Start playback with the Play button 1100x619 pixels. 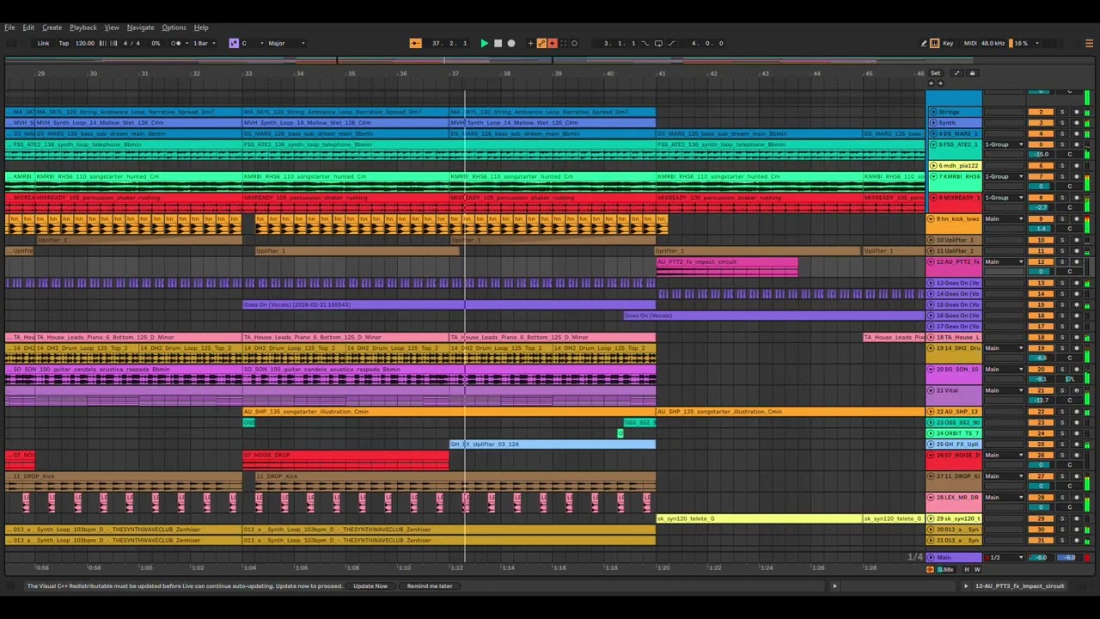(484, 43)
